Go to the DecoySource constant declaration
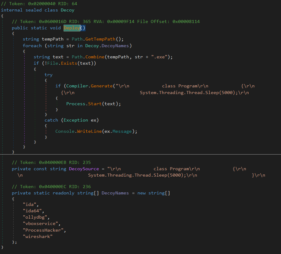Image resolution: width=281 pixels, height=254 pixels. coord(84,169)
